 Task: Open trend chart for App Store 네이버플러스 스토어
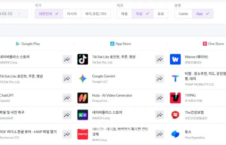coord(160,115)
